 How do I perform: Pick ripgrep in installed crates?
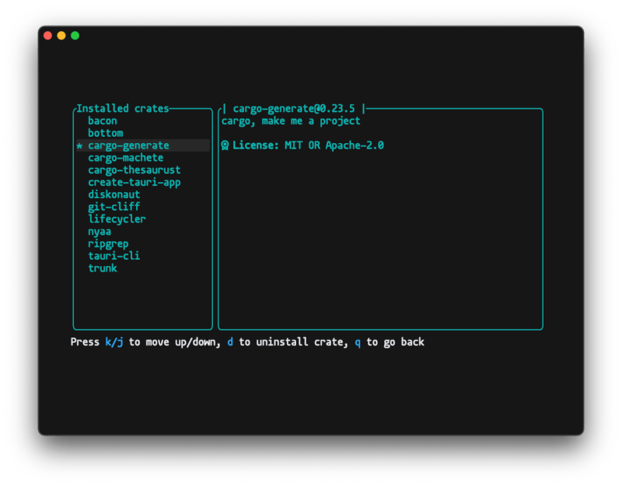click(x=108, y=243)
